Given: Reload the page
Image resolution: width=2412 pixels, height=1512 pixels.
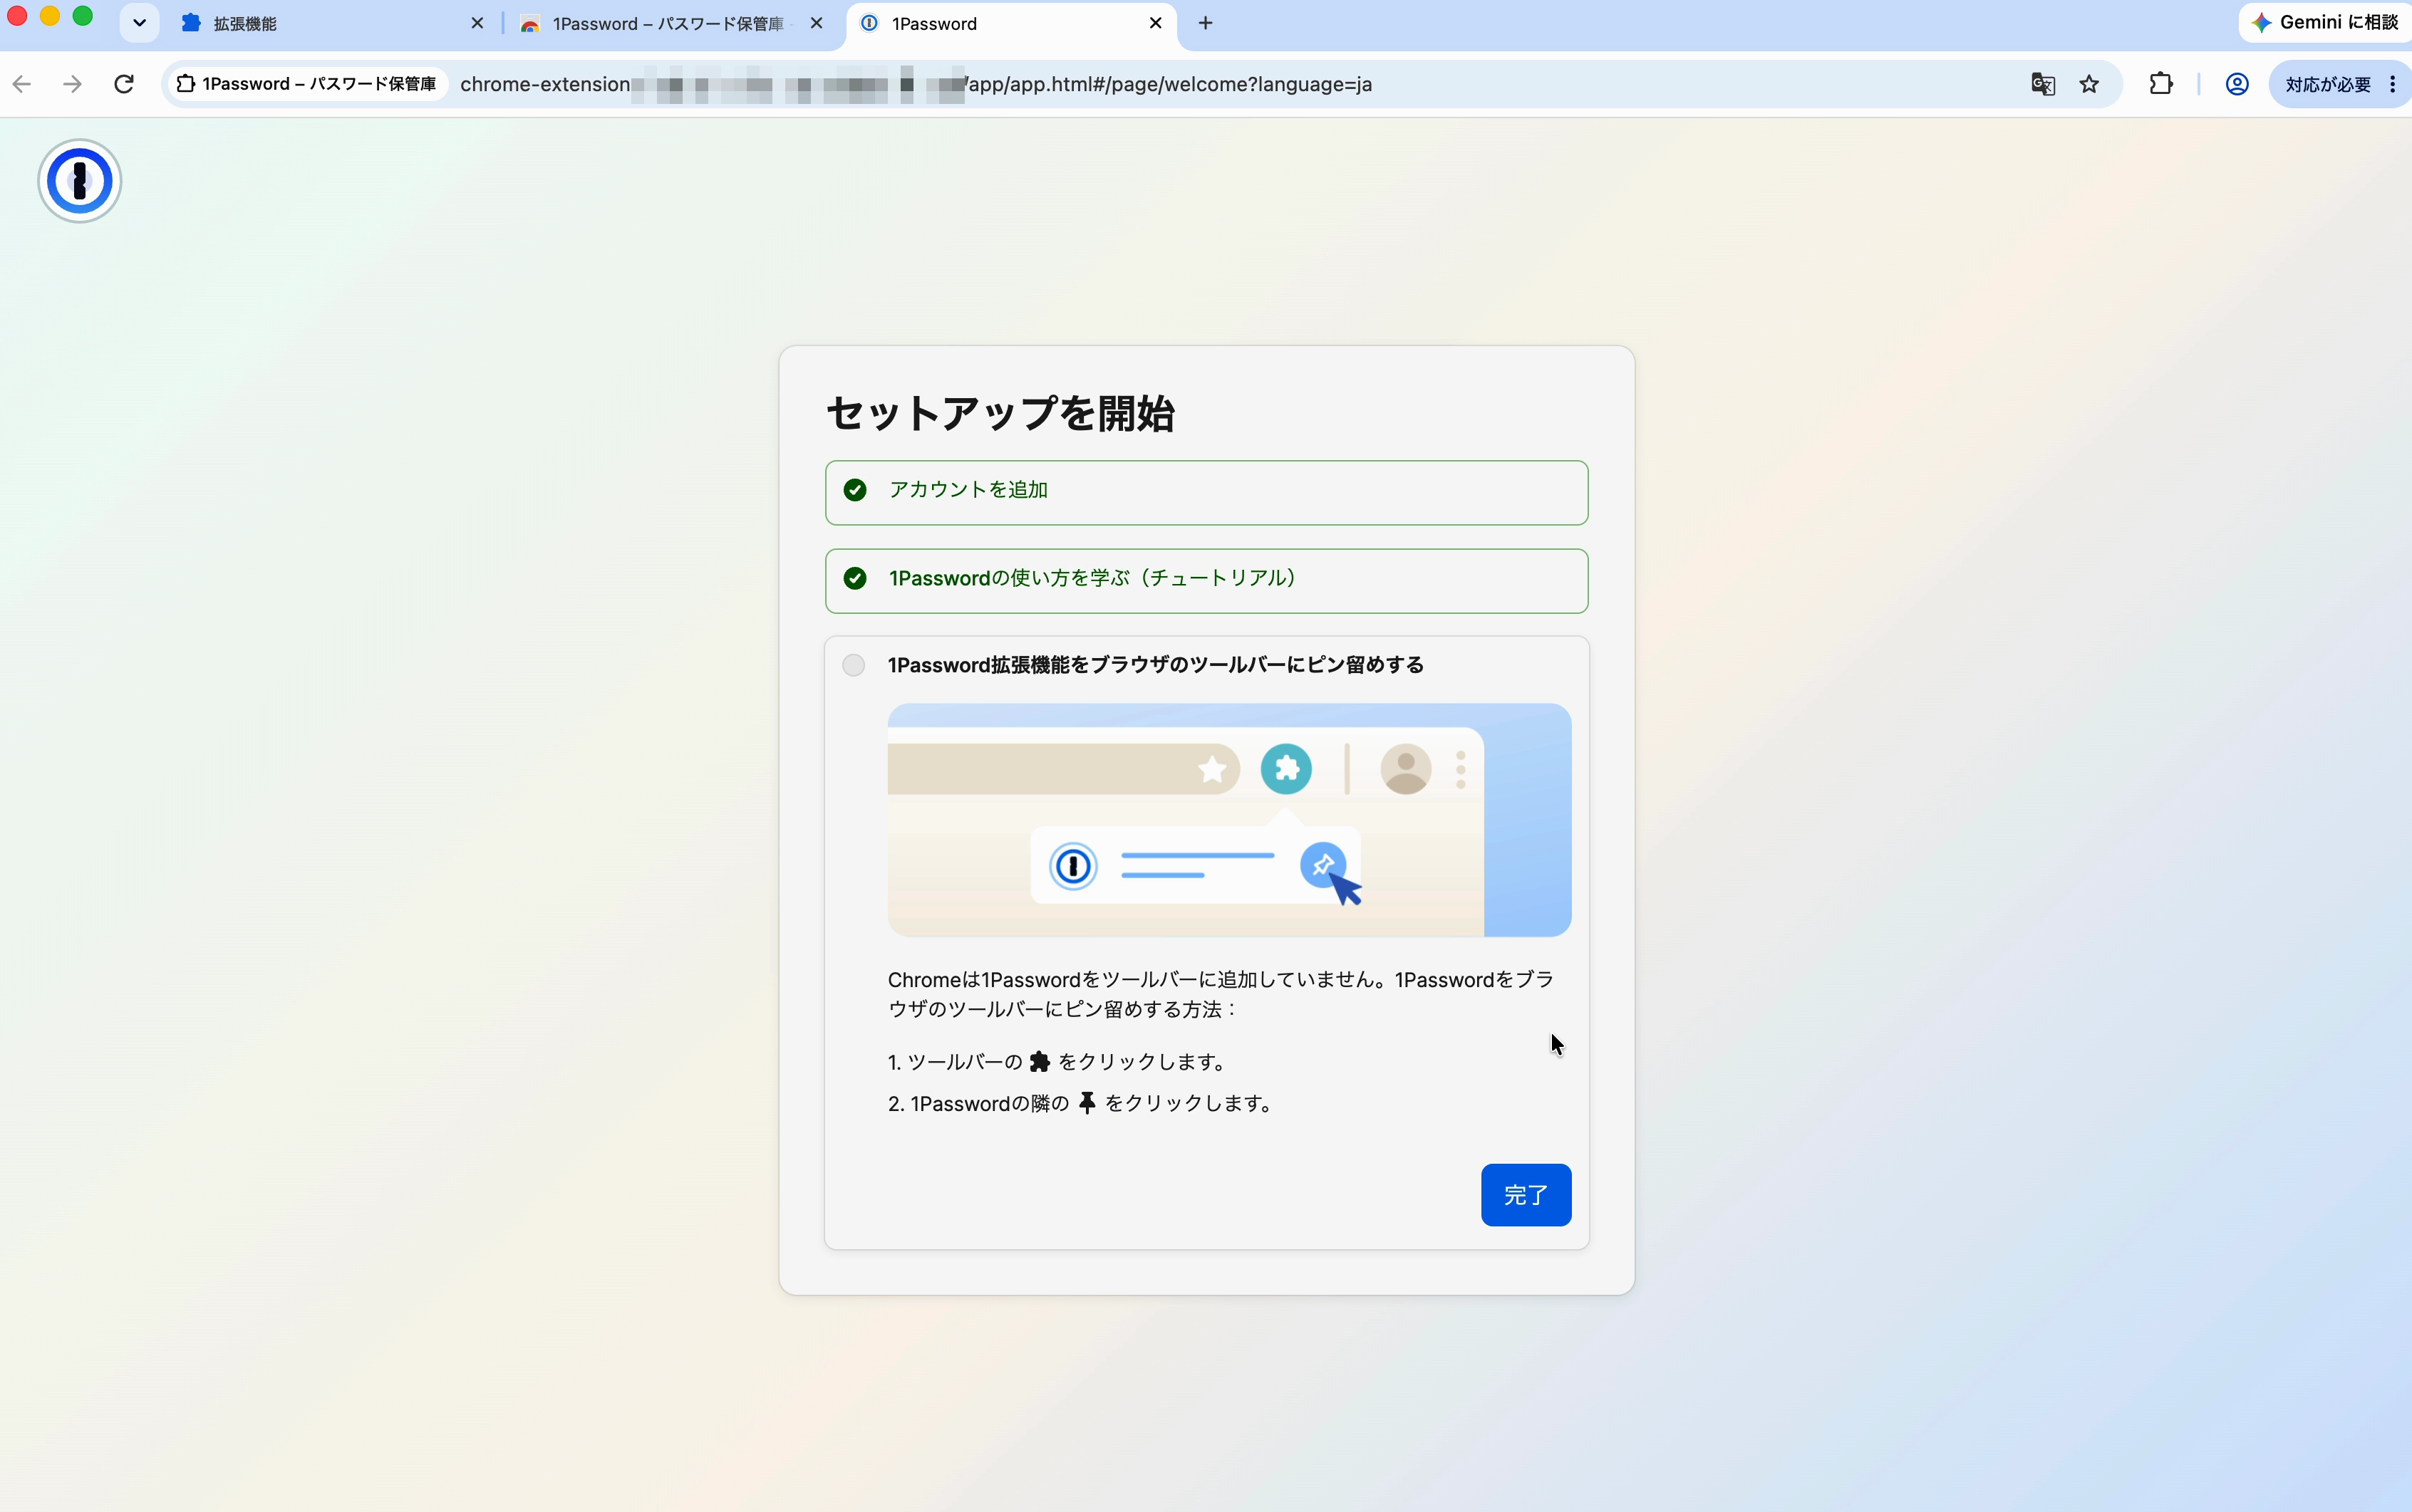Looking at the screenshot, I should [x=124, y=84].
